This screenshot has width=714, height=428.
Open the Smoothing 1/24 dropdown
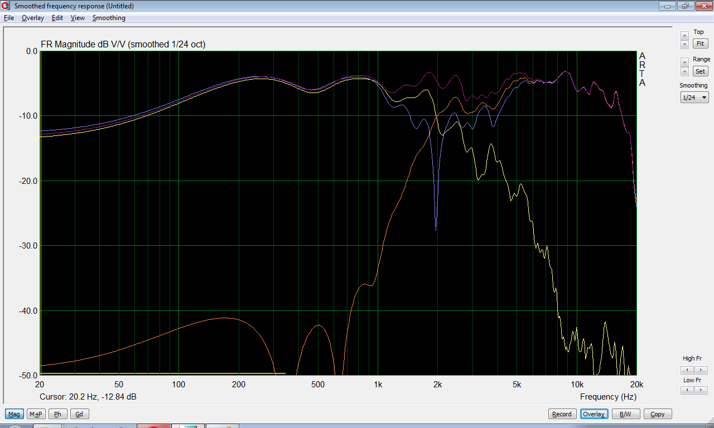(x=694, y=98)
